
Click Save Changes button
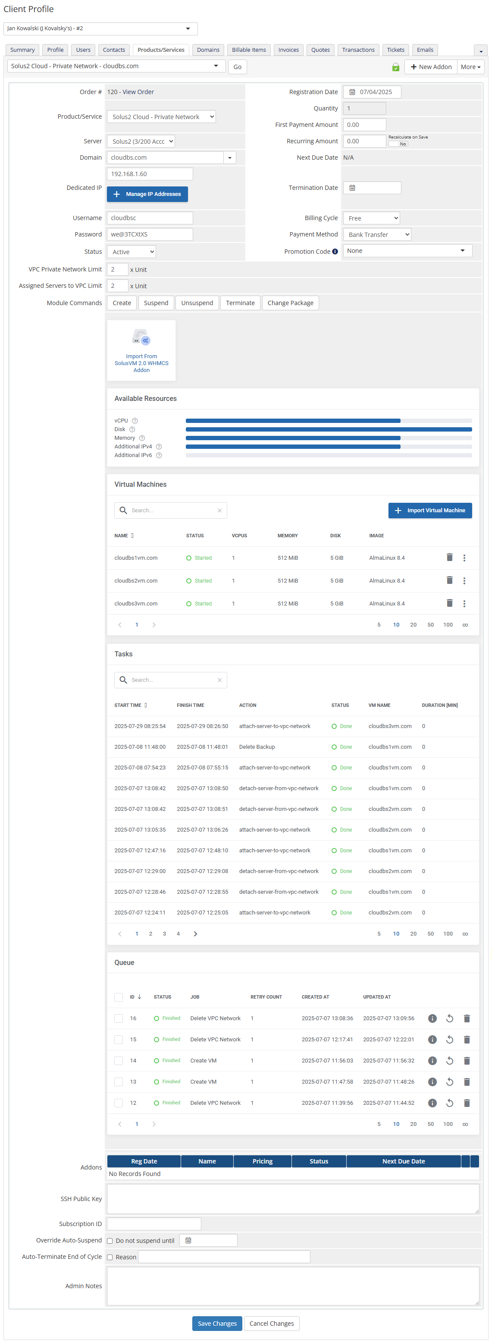click(x=217, y=1323)
